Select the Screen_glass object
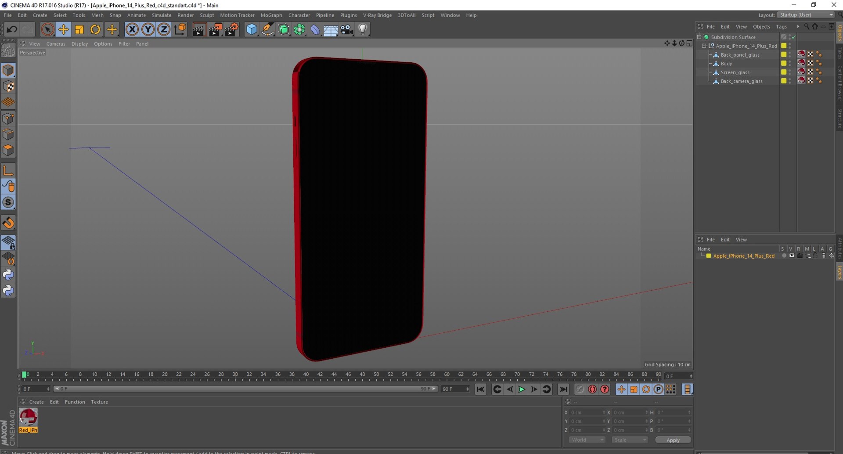Screen dimensions: 843x454 coord(735,72)
